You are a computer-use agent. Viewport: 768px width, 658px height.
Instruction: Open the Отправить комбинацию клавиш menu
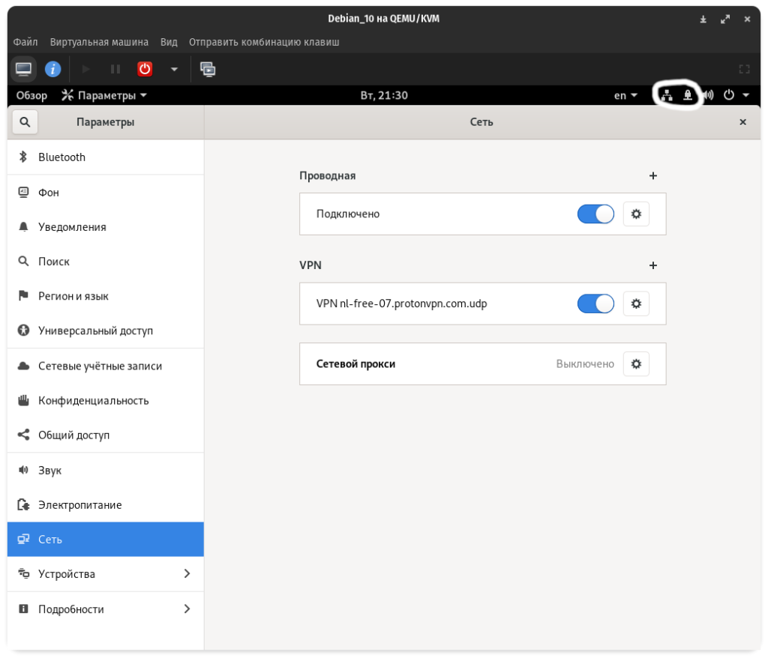point(264,42)
